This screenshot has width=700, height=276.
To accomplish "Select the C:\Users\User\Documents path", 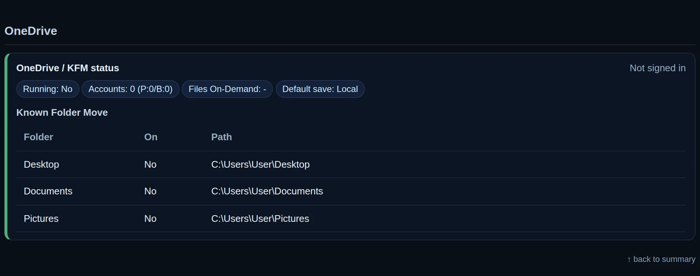I will click(267, 191).
